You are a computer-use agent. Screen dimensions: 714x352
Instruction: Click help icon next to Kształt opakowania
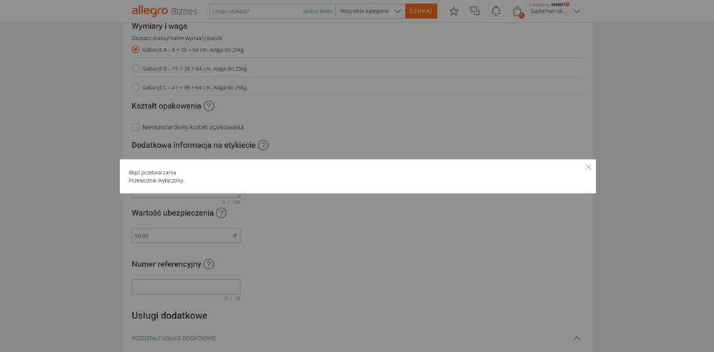coord(209,106)
